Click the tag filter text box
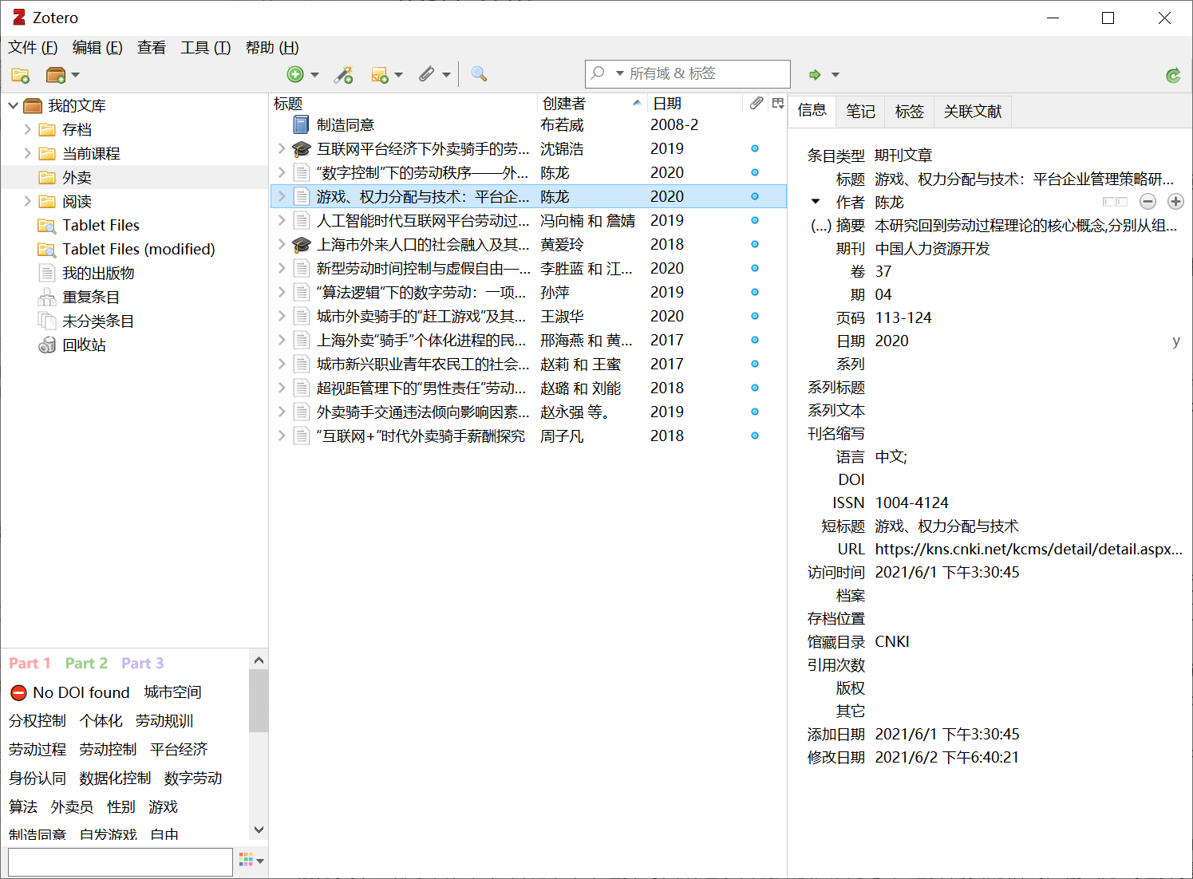The image size is (1193, 879). (x=120, y=862)
